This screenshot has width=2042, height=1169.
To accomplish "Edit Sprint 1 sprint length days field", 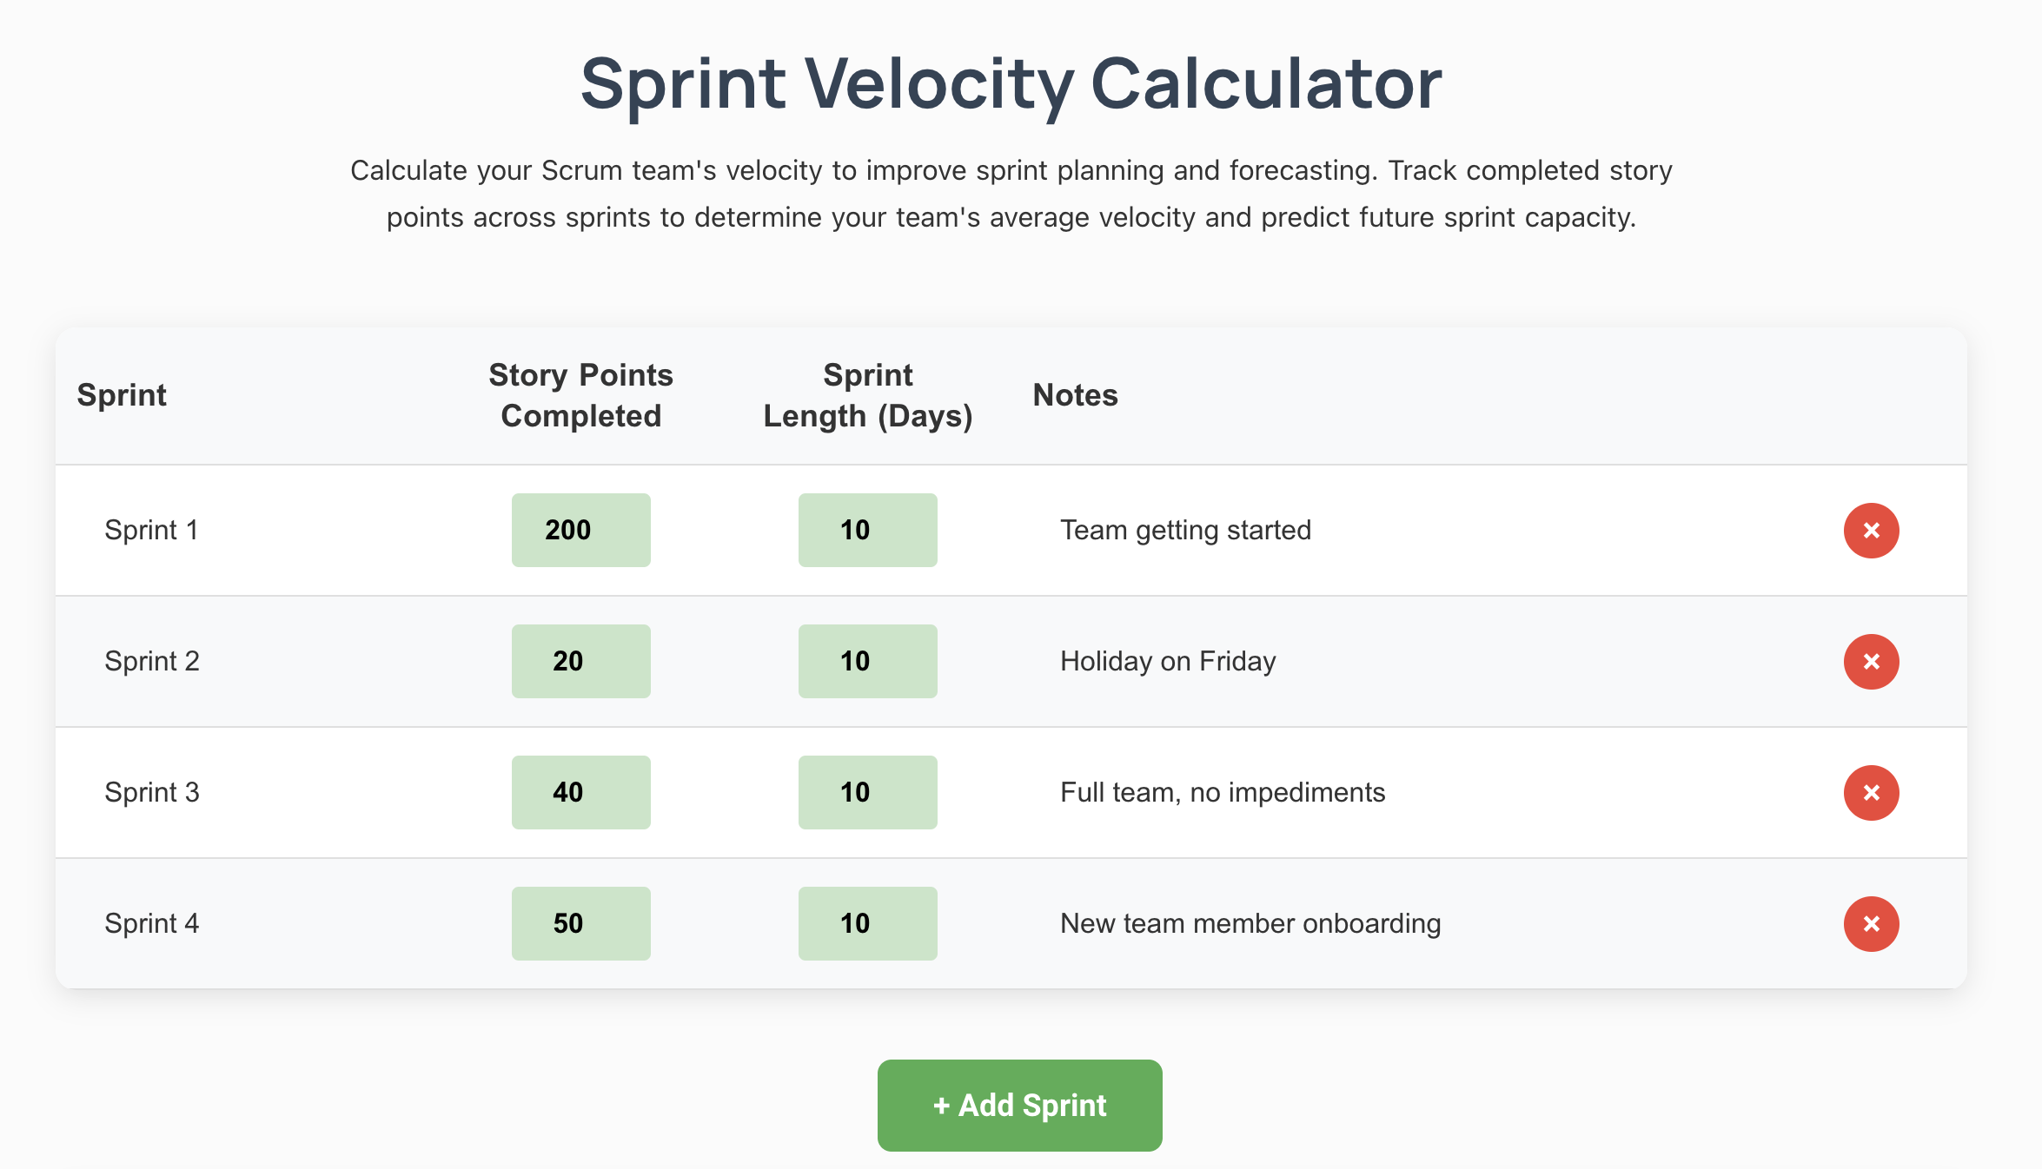I will tap(867, 531).
